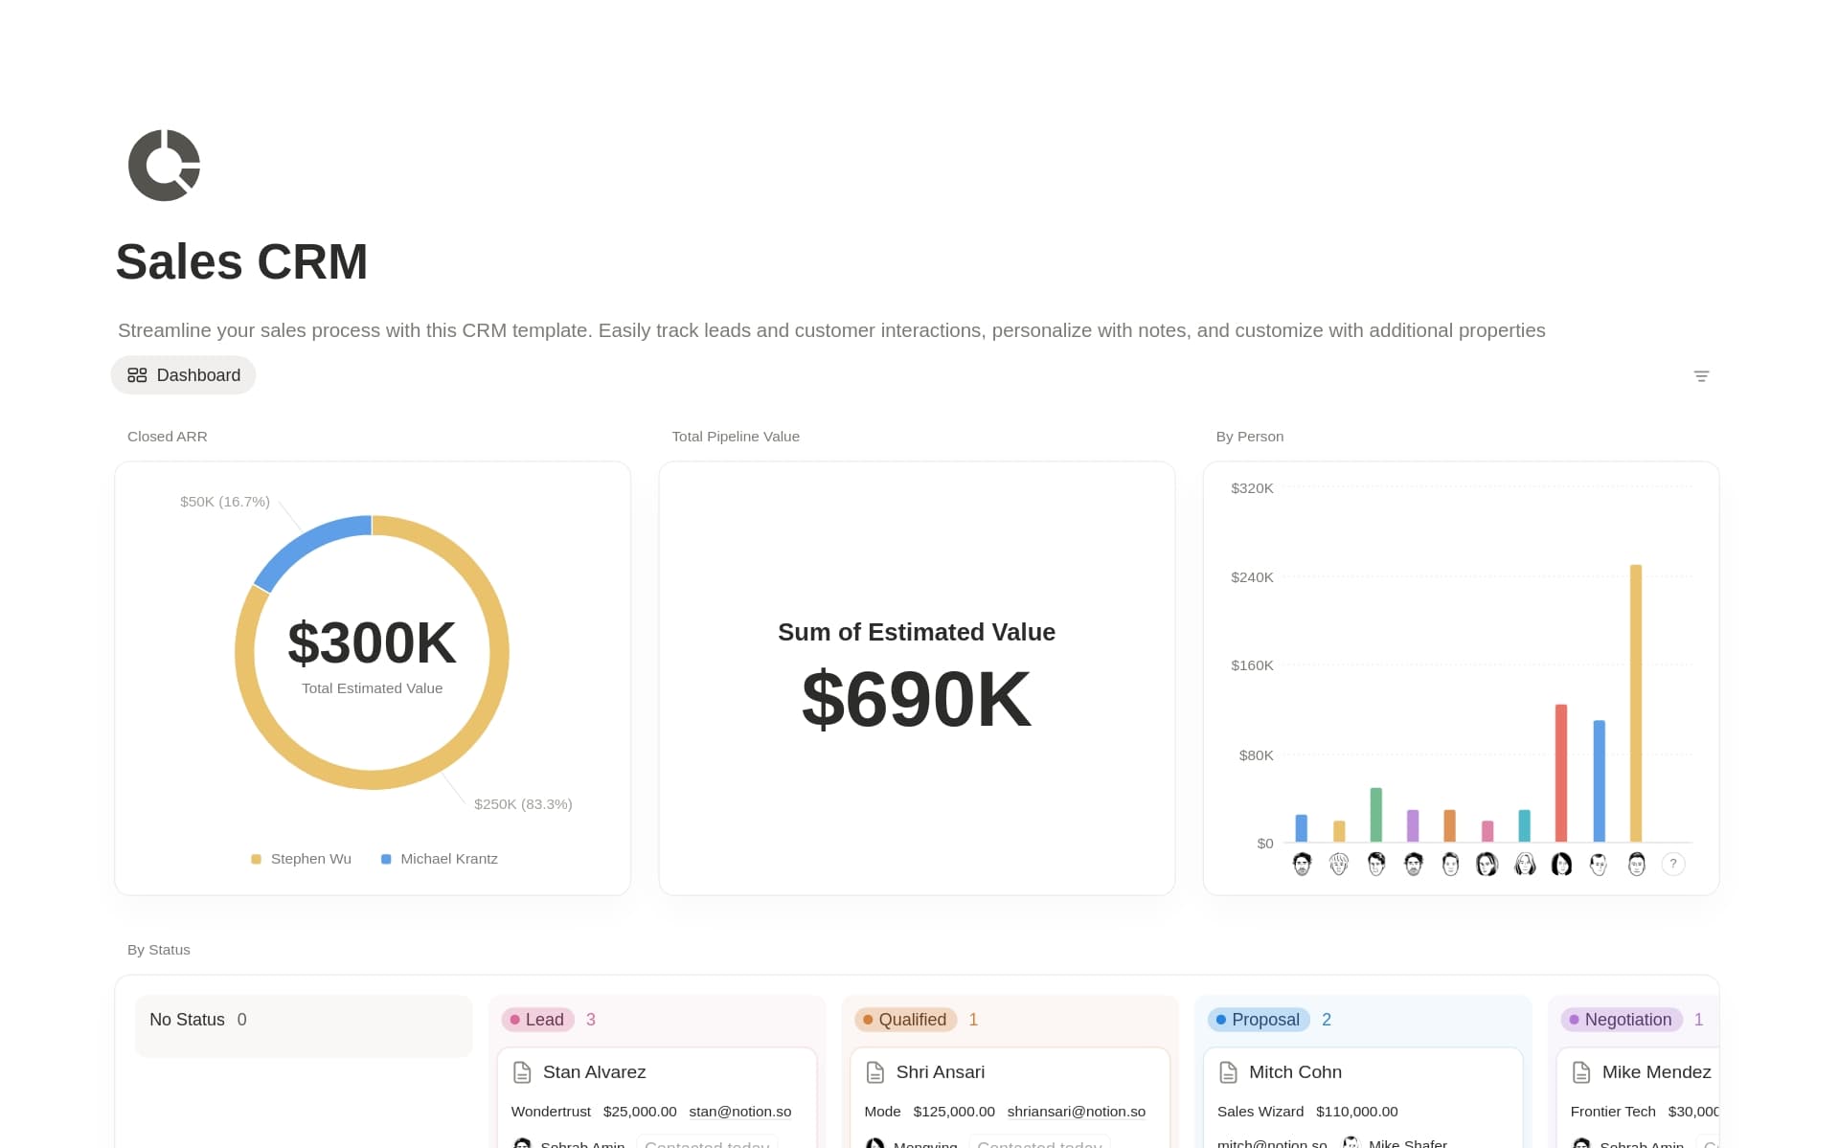Click the Qualified status group tag
The height and width of the screenshot is (1148, 1839).
(905, 1020)
